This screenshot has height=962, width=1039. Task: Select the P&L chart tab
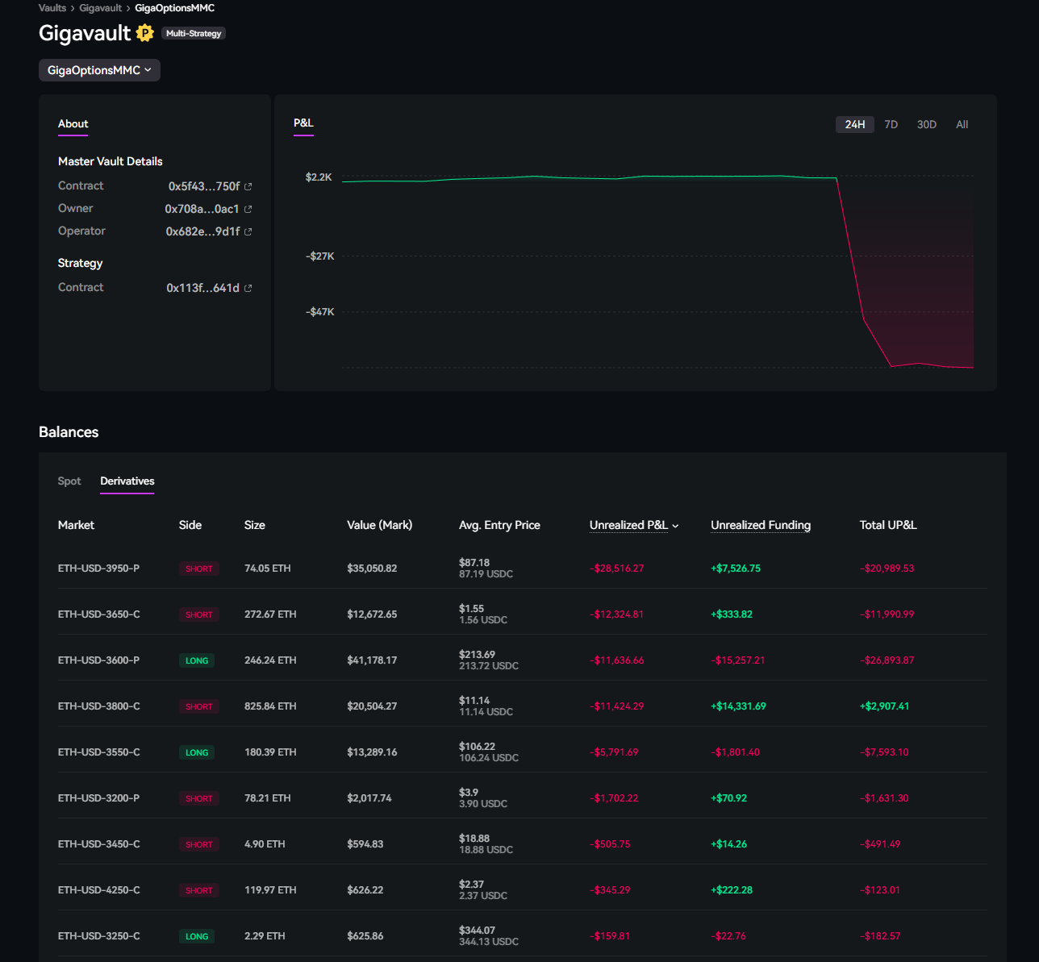click(x=303, y=123)
